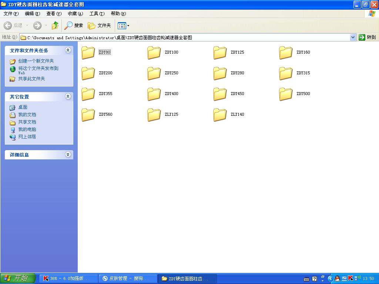
Task: Switch to 皮肤管理 - 搜狗 taskbar window
Action: pos(128,278)
